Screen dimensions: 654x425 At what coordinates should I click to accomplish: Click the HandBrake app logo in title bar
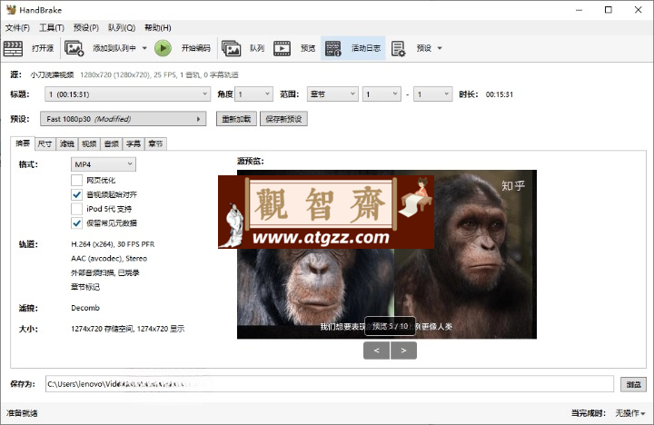coord(11,10)
